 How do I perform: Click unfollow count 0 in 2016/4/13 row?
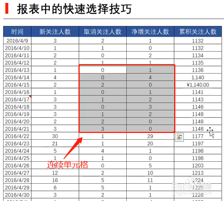point(102,70)
